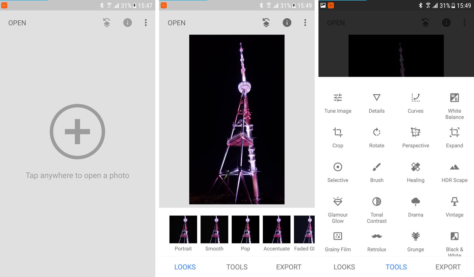Select the Pop look thumbnail

click(245, 230)
